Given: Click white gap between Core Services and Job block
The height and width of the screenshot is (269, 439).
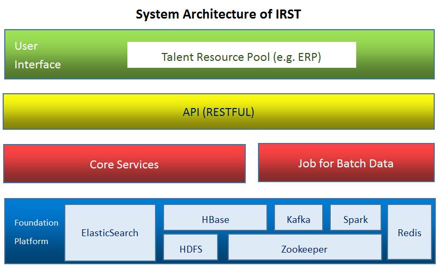Looking at the screenshot, I should 252,163.
